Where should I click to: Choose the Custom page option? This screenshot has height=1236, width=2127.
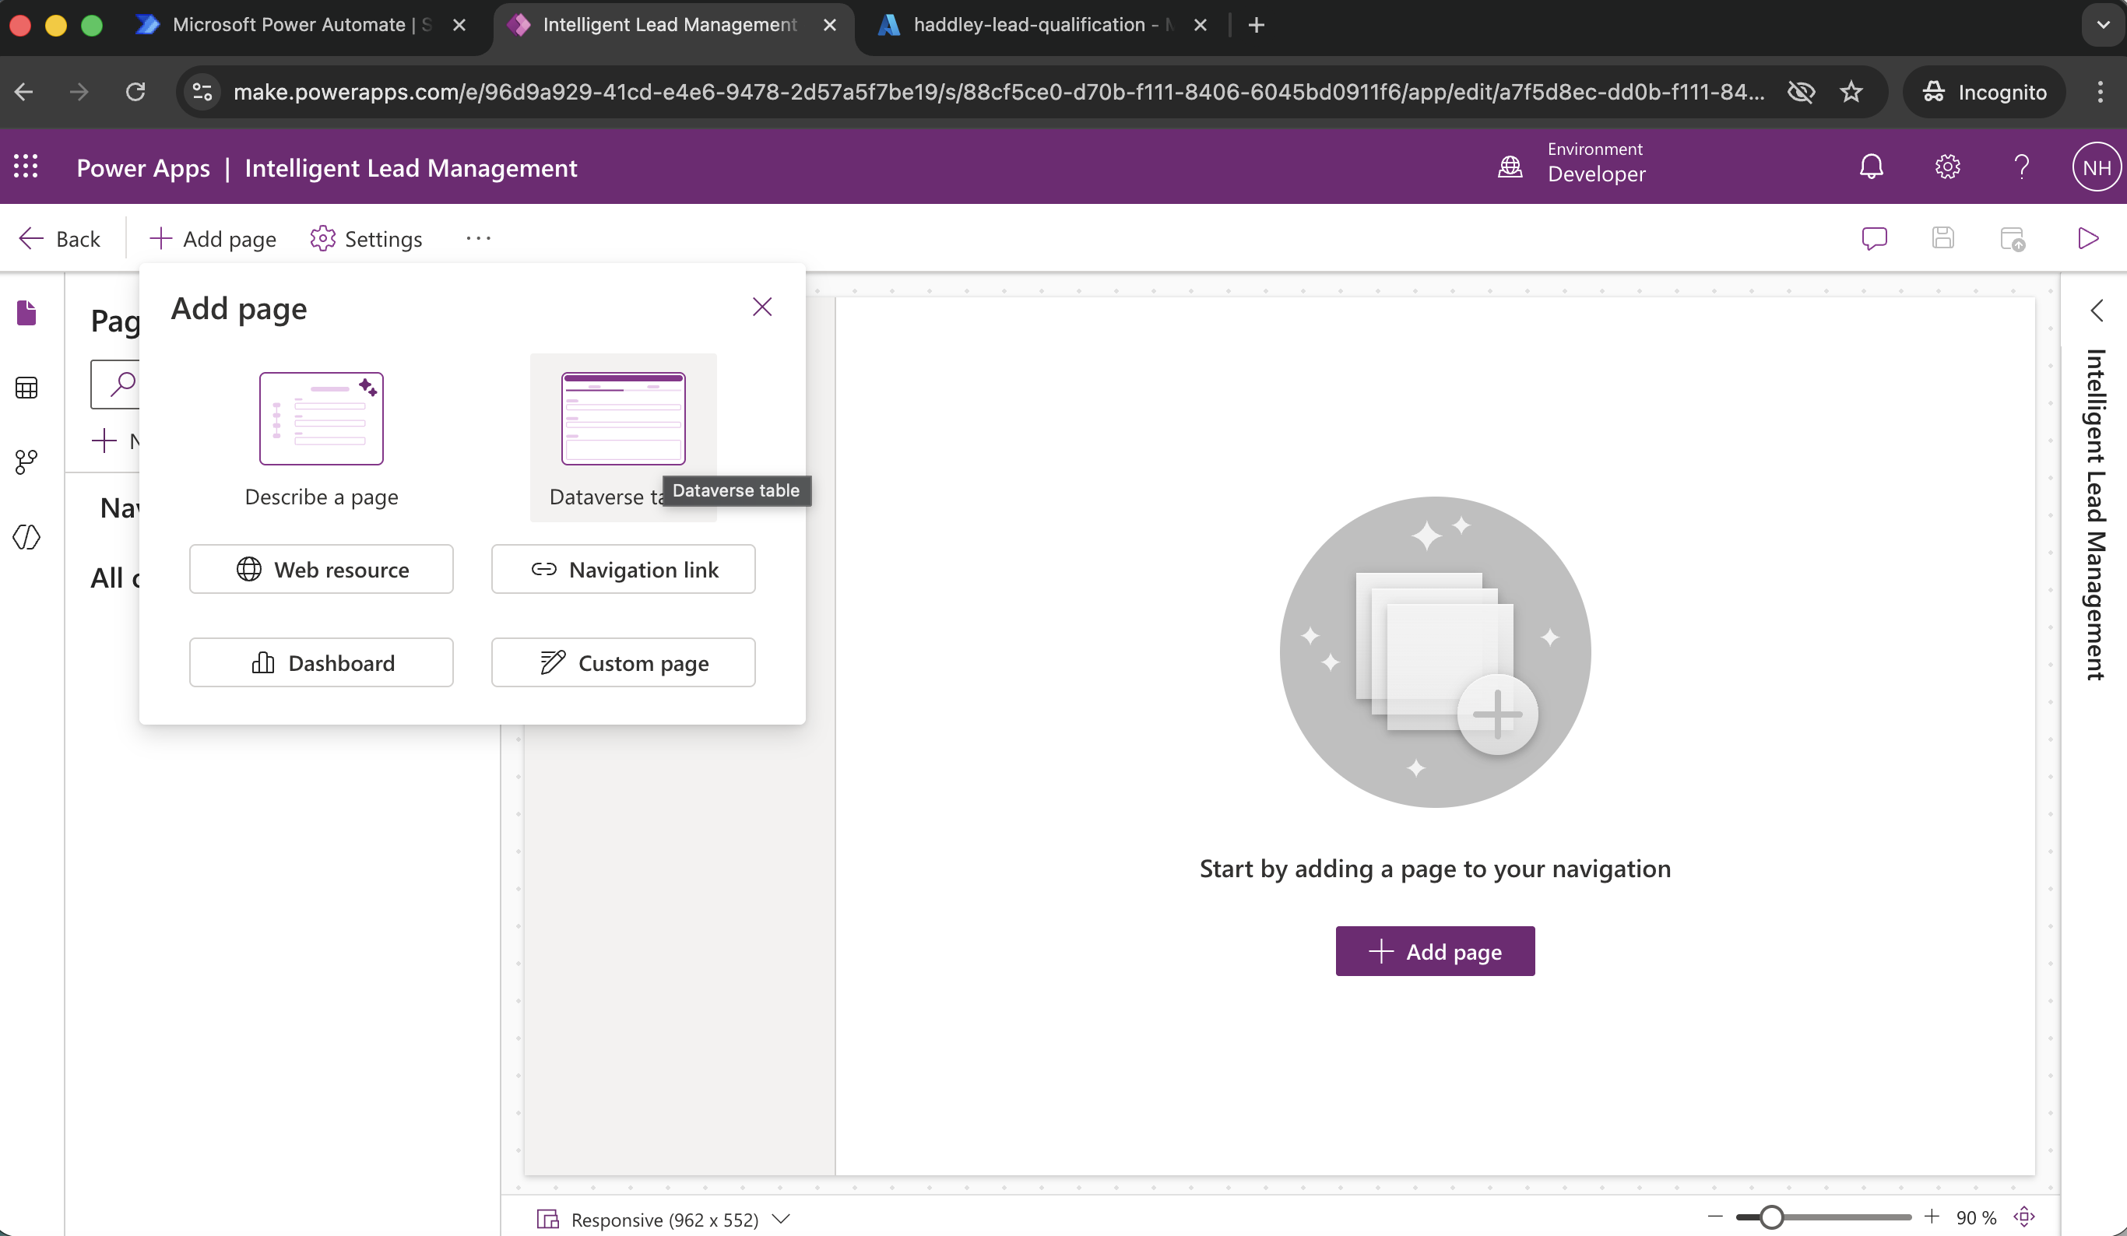coord(623,663)
